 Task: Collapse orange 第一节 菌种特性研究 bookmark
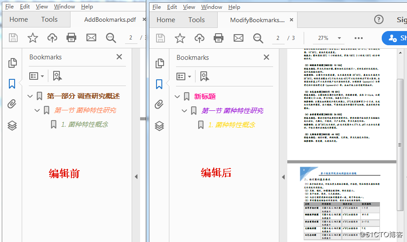coord(37,110)
